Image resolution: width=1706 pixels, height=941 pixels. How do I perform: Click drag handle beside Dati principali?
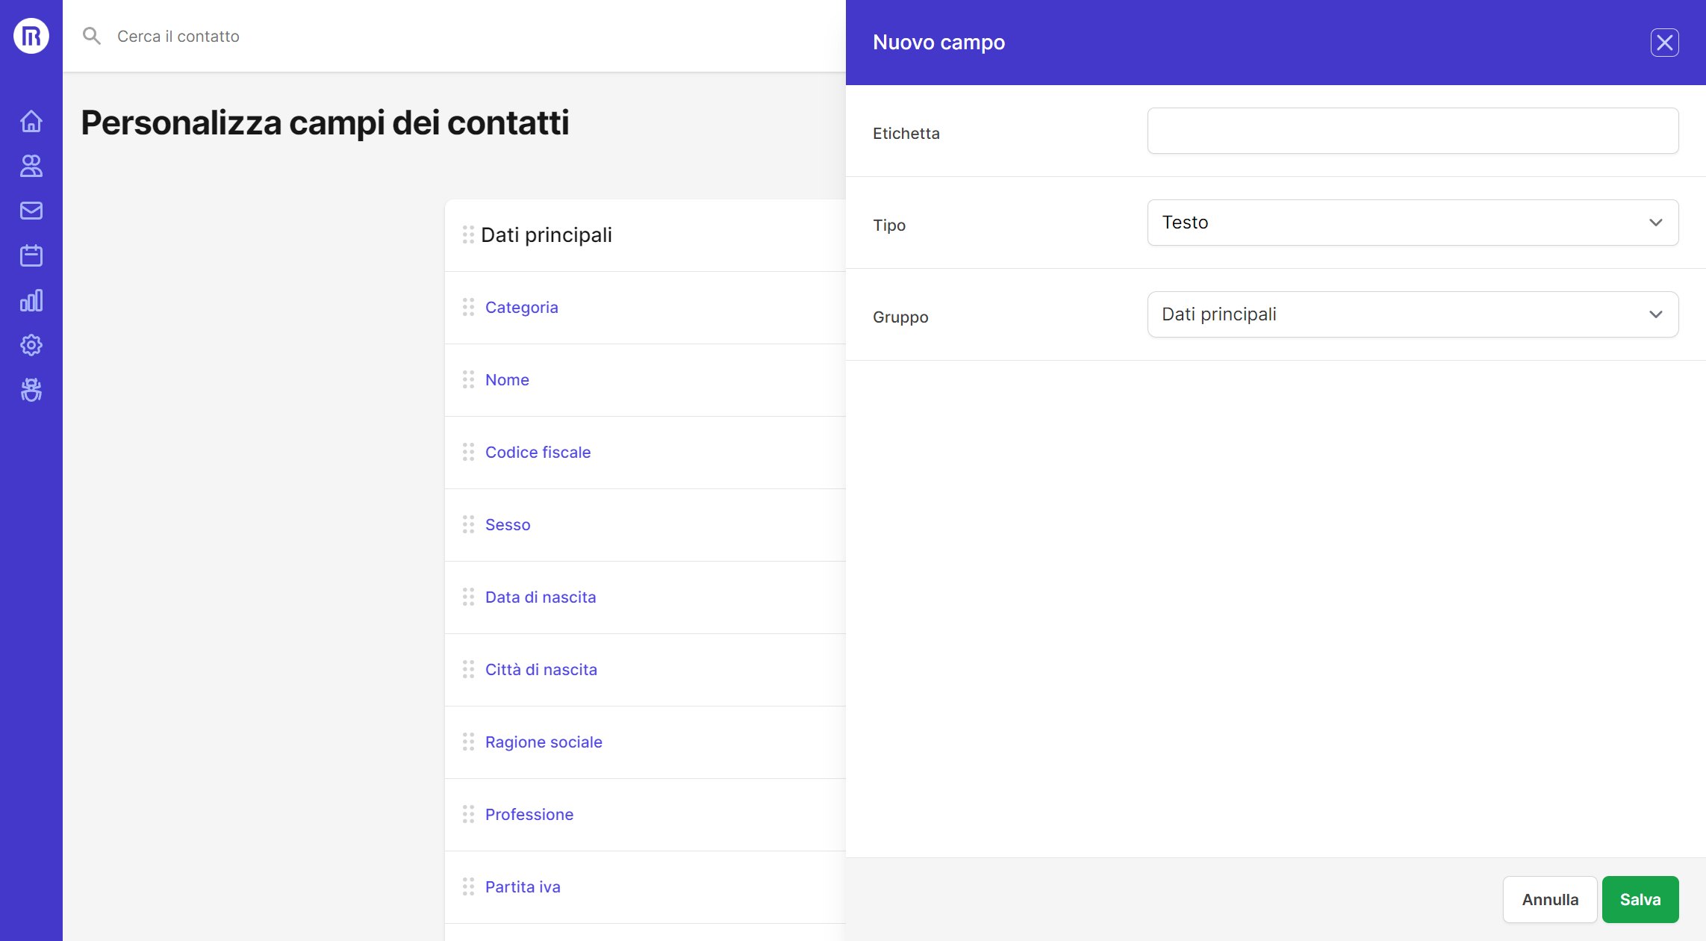pyautogui.click(x=468, y=235)
